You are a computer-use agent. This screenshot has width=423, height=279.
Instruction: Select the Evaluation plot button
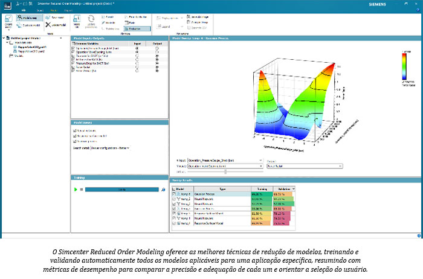[137, 28]
